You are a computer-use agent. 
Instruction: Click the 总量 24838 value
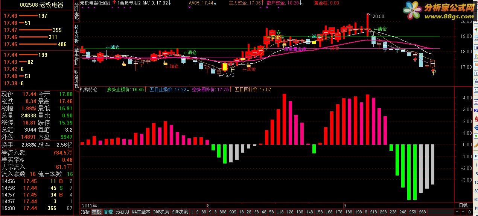(29, 115)
